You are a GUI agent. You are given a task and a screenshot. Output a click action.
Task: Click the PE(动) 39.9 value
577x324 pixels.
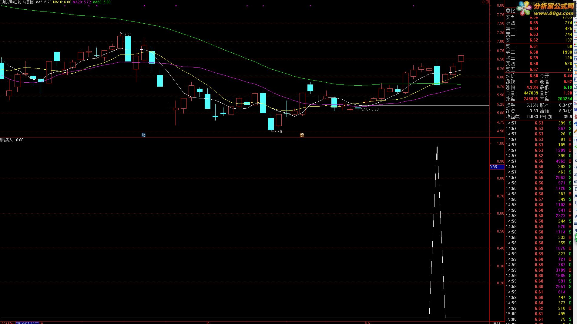click(568, 117)
